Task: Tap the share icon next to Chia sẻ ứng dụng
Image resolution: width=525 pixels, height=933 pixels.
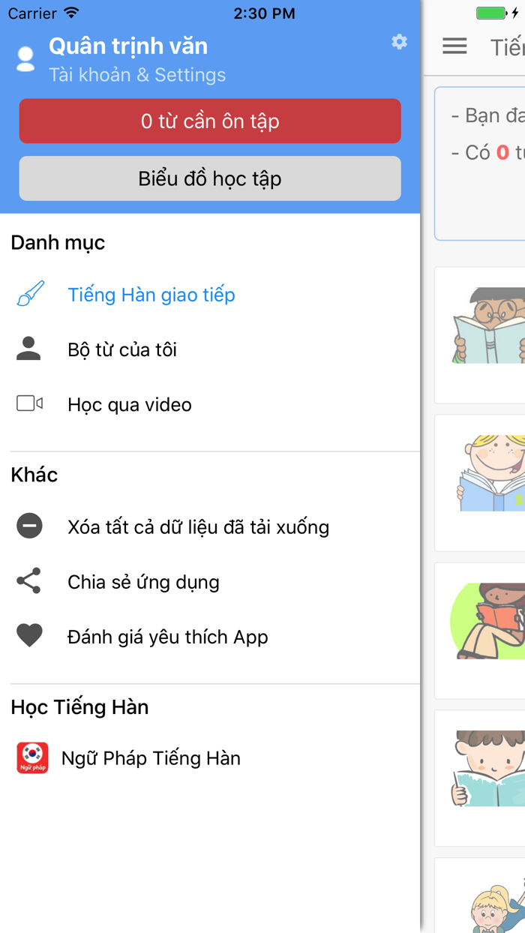Action: point(29,581)
